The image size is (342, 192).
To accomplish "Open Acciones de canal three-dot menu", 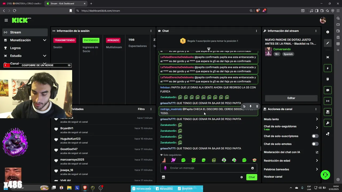I will point(316,109).
